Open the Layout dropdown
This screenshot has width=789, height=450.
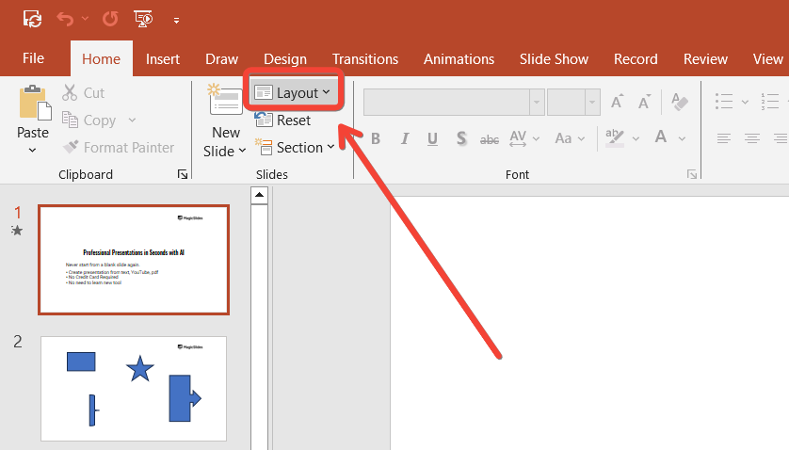pos(293,92)
